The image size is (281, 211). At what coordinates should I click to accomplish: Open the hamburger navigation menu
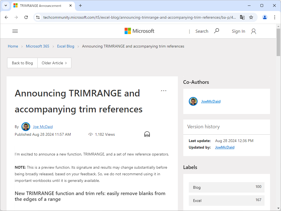pyautogui.click(x=15, y=31)
